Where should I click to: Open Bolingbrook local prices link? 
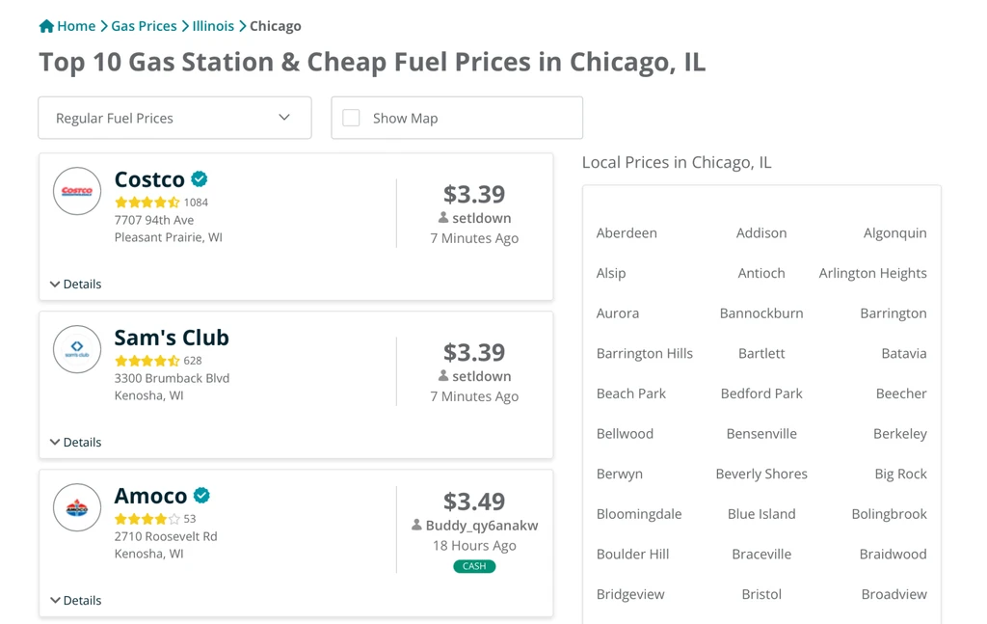[889, 514]
